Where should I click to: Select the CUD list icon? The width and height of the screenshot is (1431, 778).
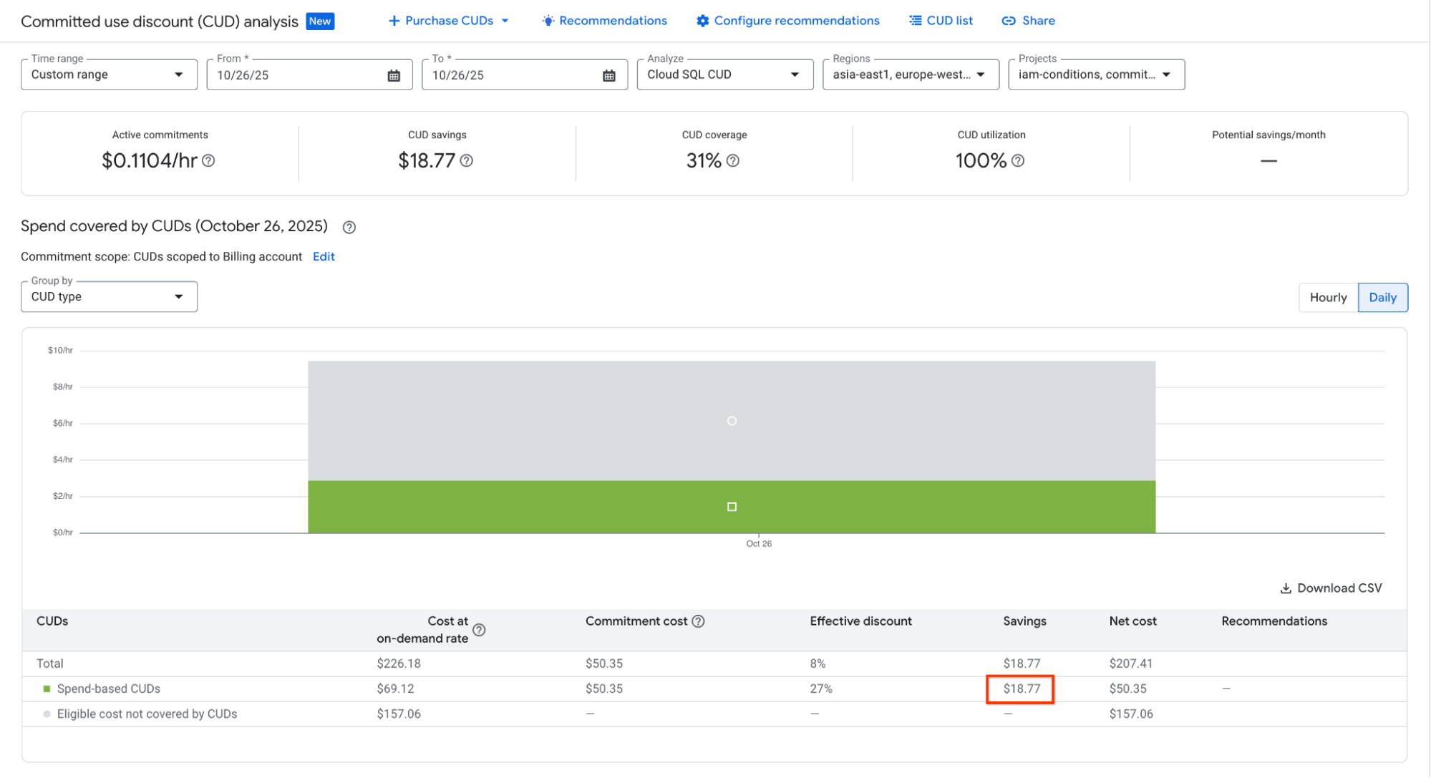[x=915, y=21]
